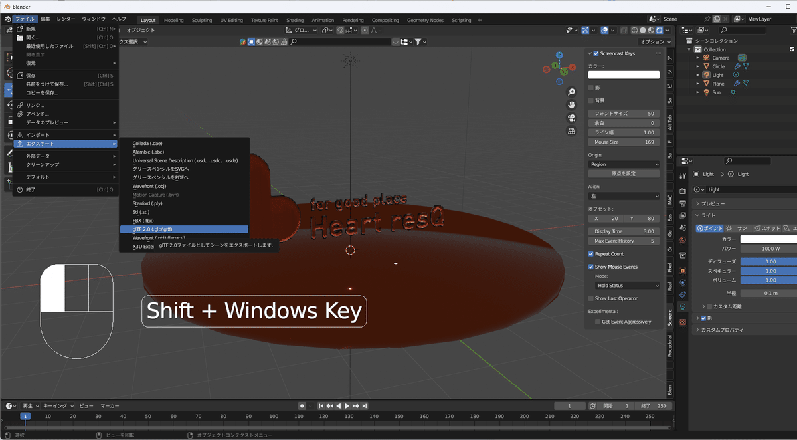
Task: Choose glTF 2.0 (.glb/.gltf) export entry
Action: click(x=184, y=229)
